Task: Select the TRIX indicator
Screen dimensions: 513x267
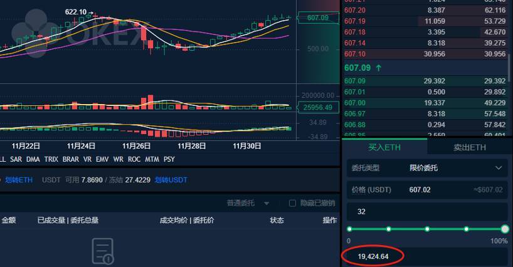Action: pos(51,159)
